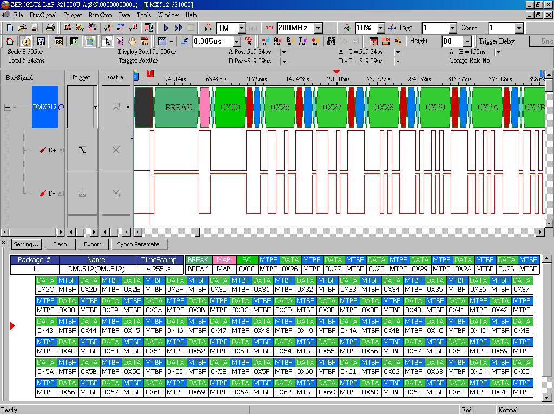Open the Bus/Signal menu

pos(43,15)
